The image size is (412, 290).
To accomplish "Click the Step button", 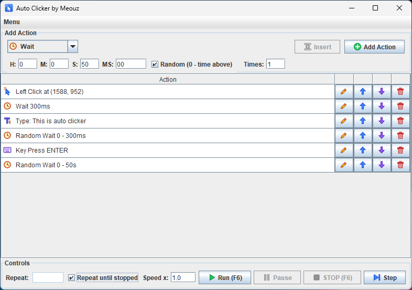I will pyautogui.click(x=385, y=277).
